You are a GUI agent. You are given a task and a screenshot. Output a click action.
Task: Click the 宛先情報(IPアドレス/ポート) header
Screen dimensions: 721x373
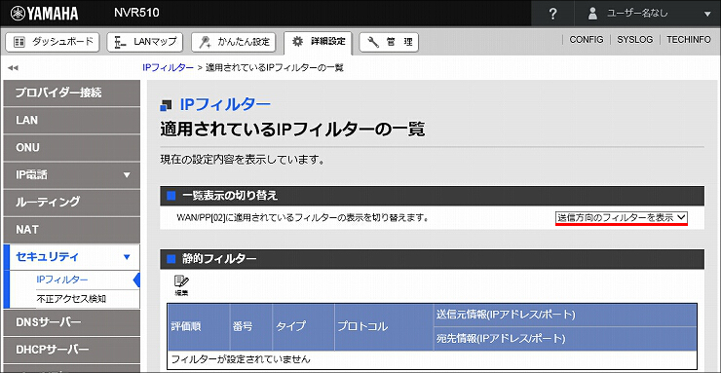coord(565,339)
